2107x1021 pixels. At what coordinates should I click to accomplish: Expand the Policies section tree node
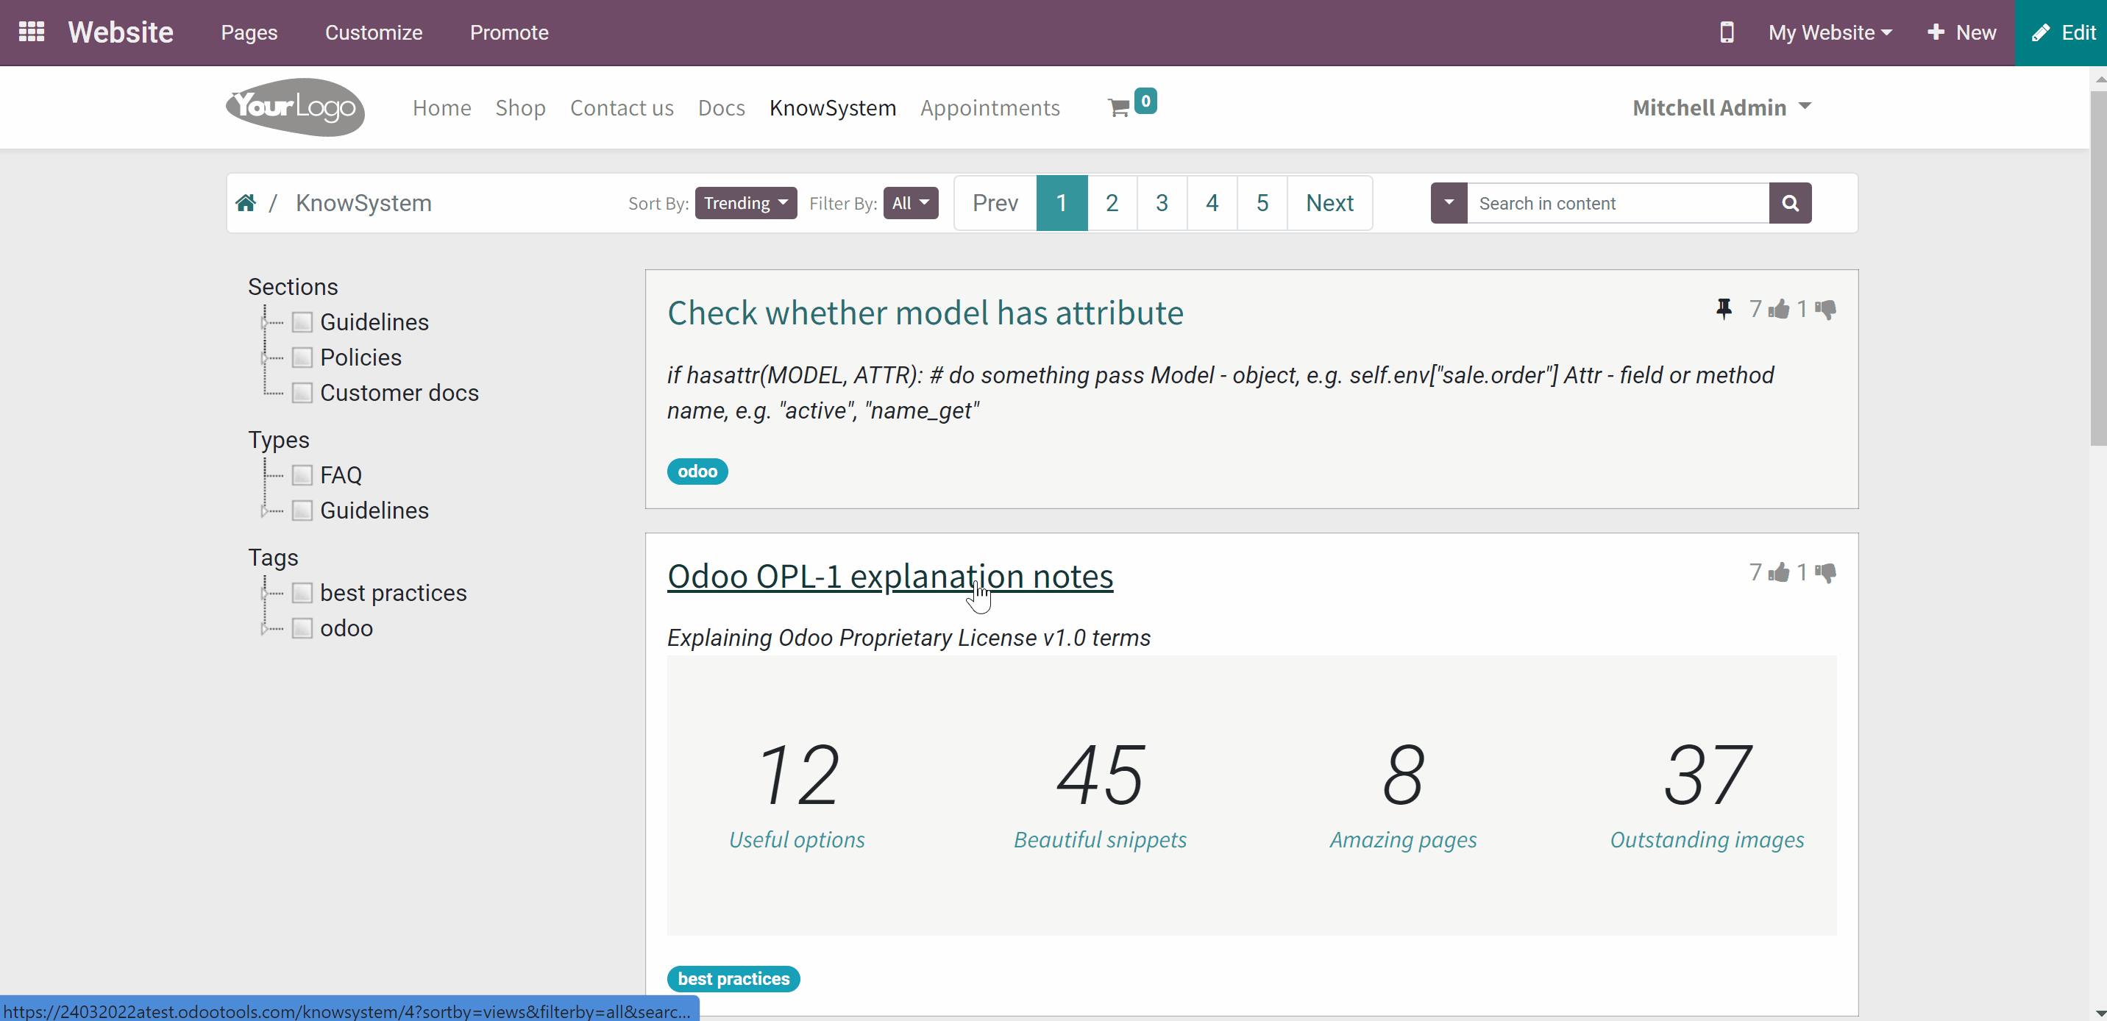click(264, 357)
